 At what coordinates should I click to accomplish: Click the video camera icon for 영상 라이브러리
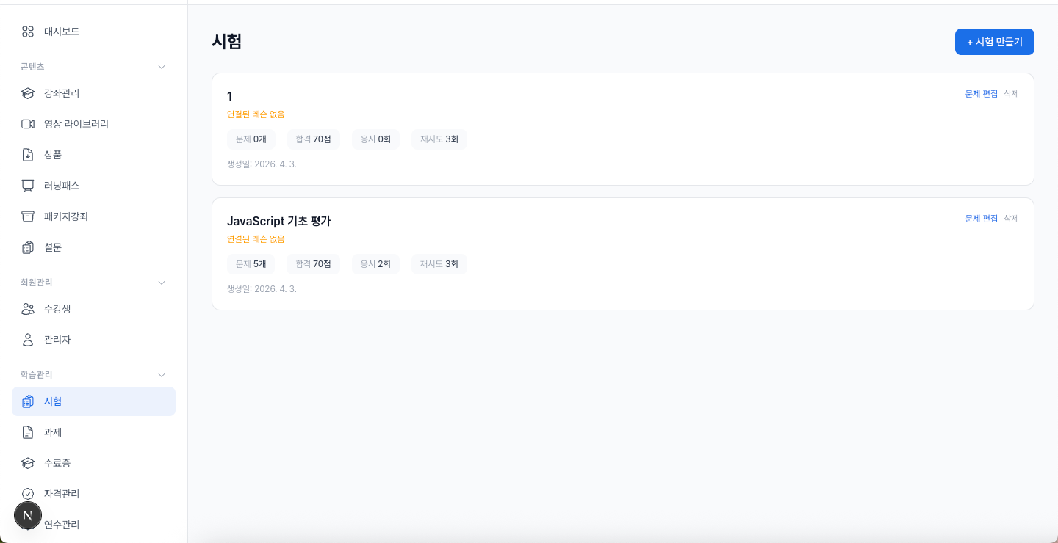[x=28, y=124]
